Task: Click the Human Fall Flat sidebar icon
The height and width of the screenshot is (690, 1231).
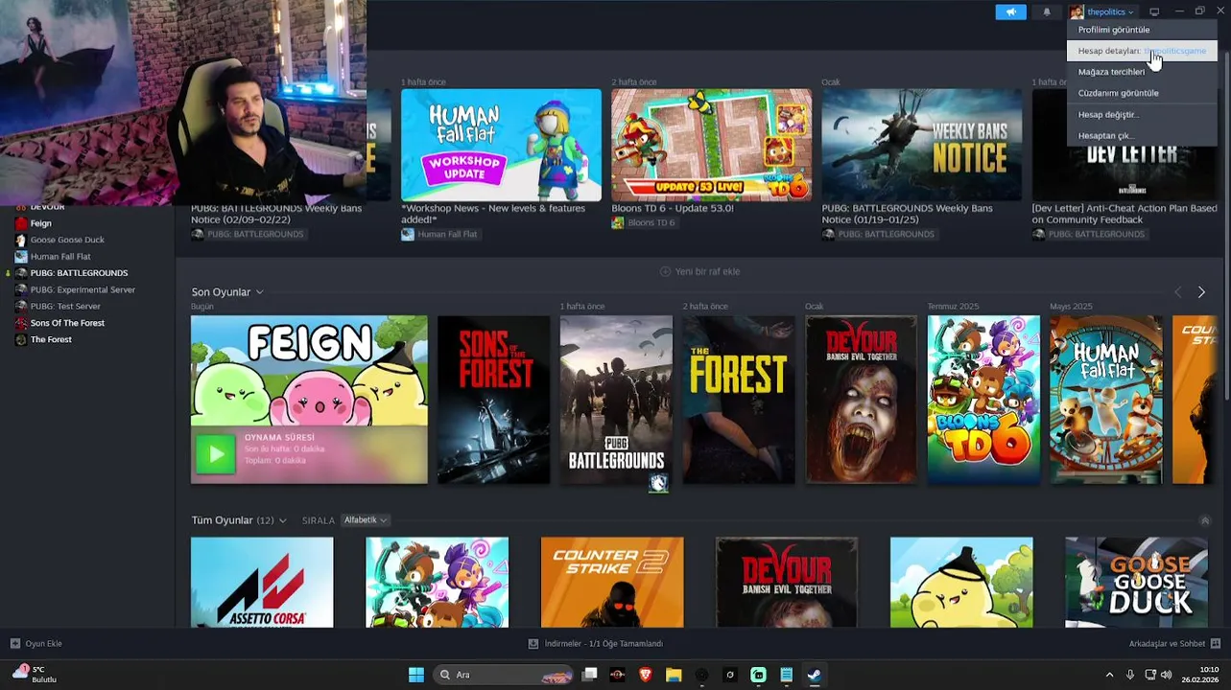Action: pos(21,256)
